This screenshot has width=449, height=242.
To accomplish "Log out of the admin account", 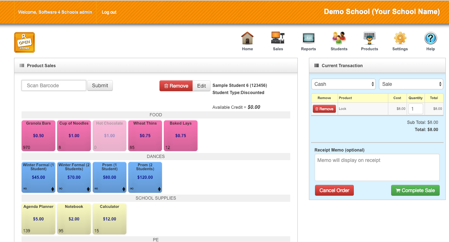I will (109, 12).
